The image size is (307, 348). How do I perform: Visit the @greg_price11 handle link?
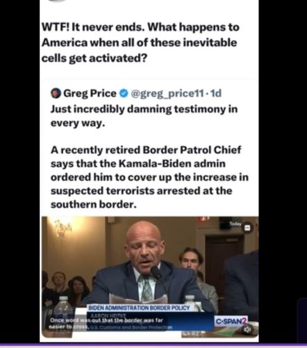167,93
